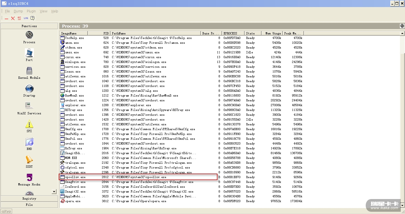Image resolution: width=405 pixels, height=214 pixels.
Task: Show the Startup entries icon
Action: (29, 88)
